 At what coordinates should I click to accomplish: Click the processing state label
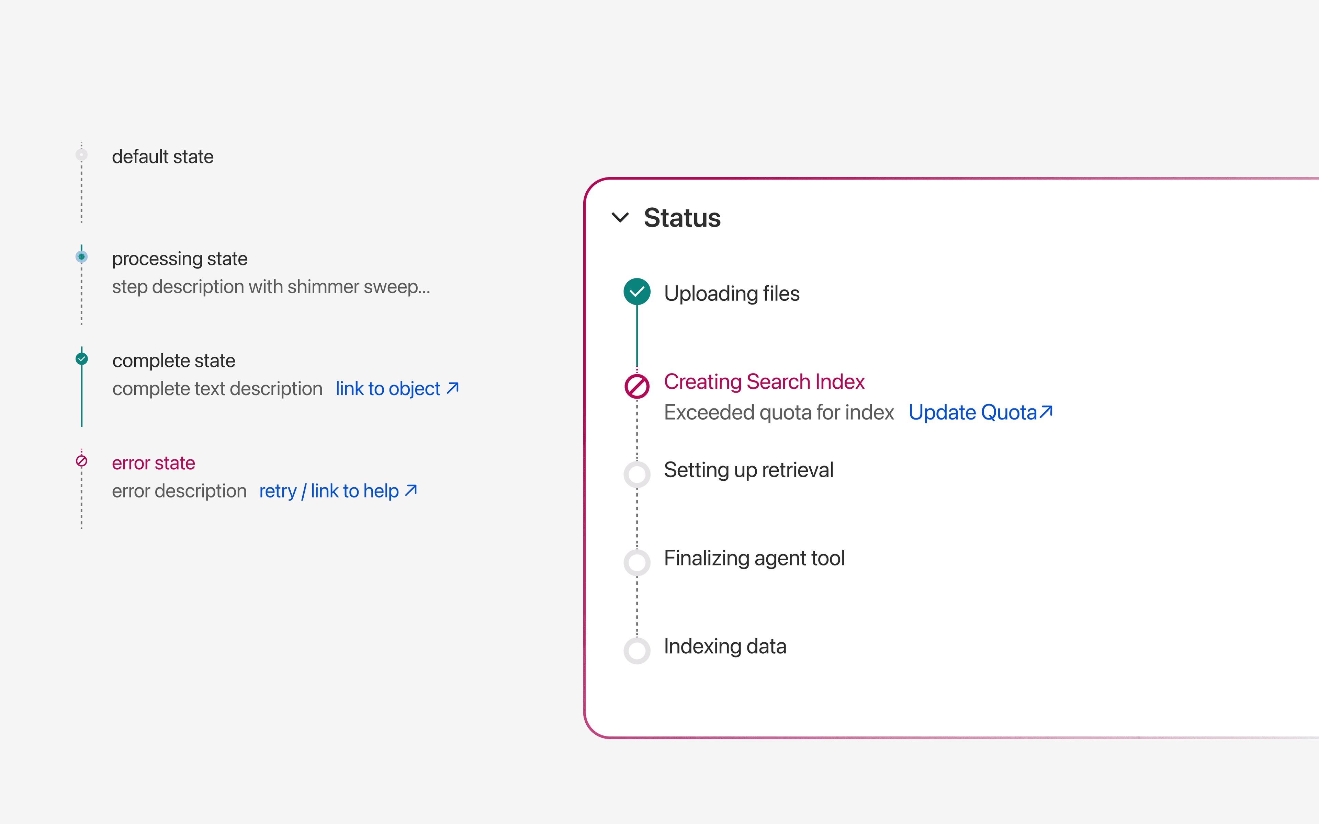[x=179, y=259]
